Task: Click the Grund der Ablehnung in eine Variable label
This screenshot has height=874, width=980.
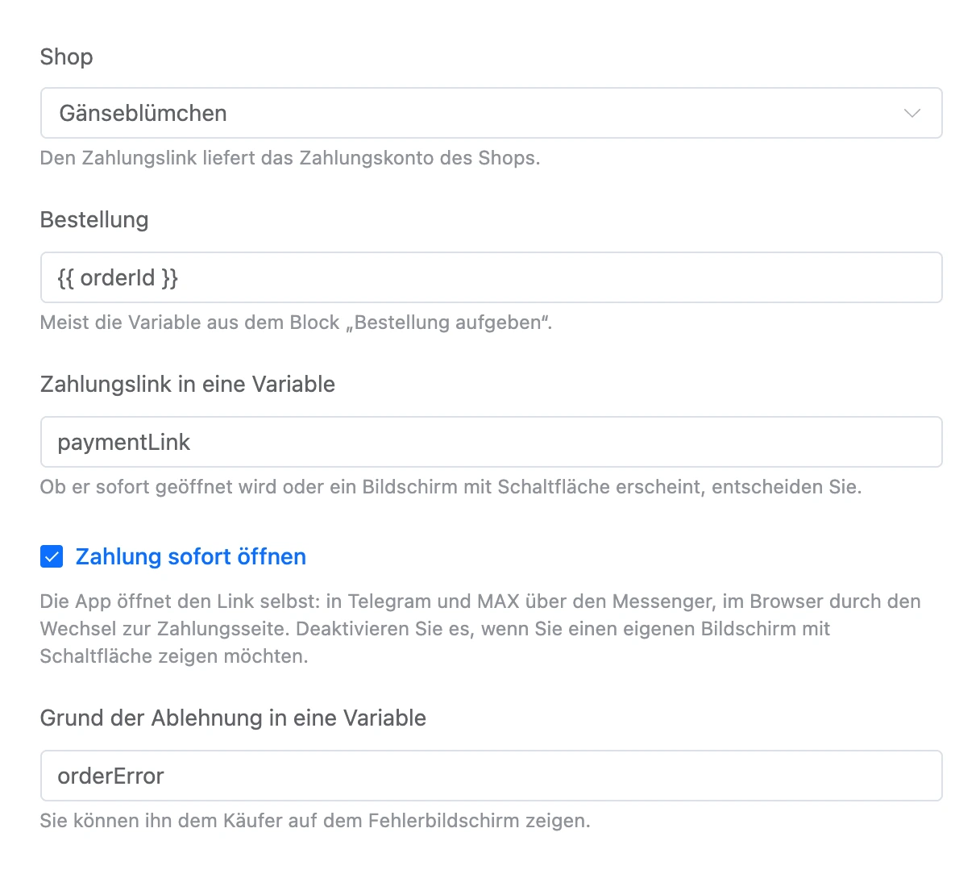Action: (x=233, y=718)
